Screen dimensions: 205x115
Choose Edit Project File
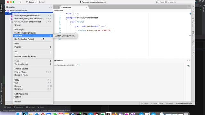click(x=33, y=94)
